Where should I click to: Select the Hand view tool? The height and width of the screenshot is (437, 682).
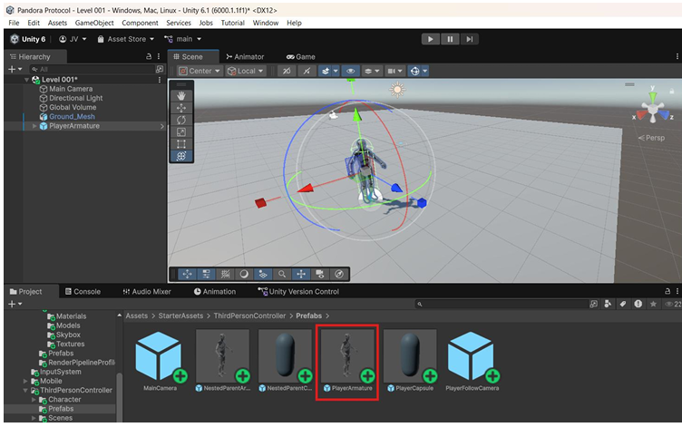(181, 96)
